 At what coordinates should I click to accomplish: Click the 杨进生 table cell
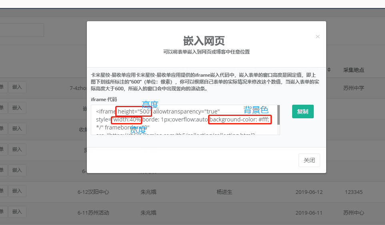click(225, 192)
